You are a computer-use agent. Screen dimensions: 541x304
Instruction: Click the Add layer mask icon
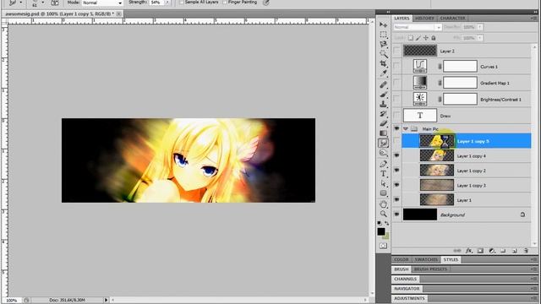pyautogui.click(x=480, y=251)
